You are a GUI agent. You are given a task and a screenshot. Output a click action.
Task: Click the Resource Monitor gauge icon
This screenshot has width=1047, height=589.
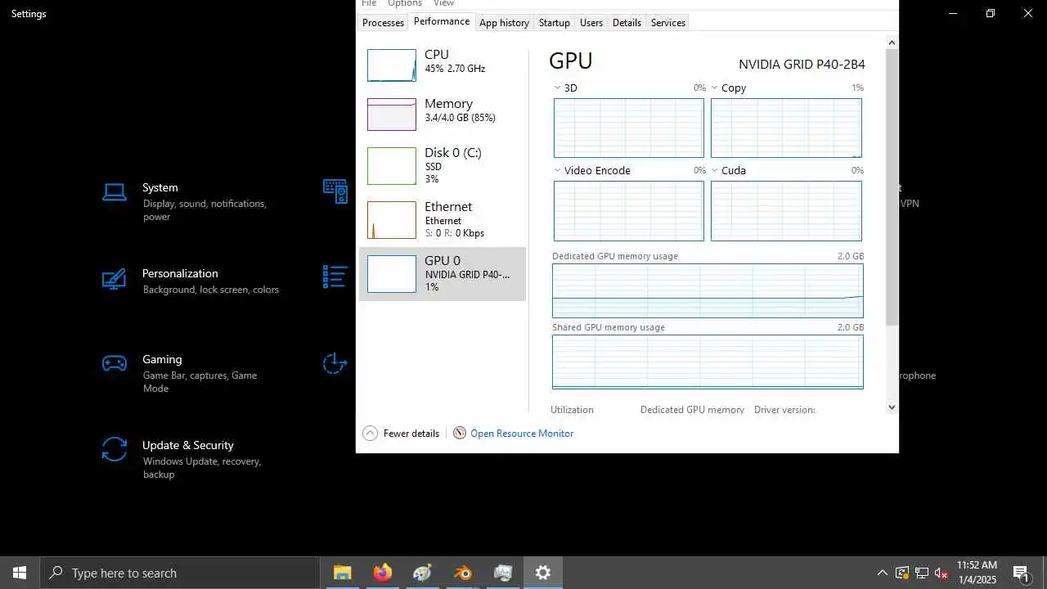click(x=460, y=434)
